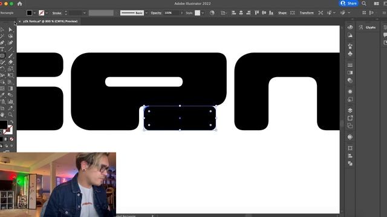The height and width of the screenshot is (217, 387).
Task: Adjust stroke weight stepper arrows
Action: click(x=66, y=13)
